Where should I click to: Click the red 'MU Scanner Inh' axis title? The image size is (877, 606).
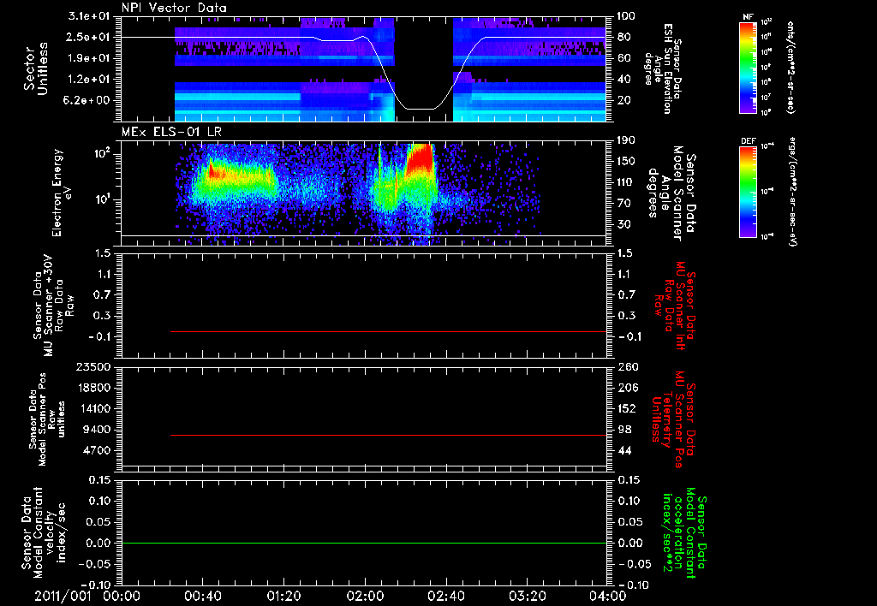pyautogui.click(x=674, y=306)
